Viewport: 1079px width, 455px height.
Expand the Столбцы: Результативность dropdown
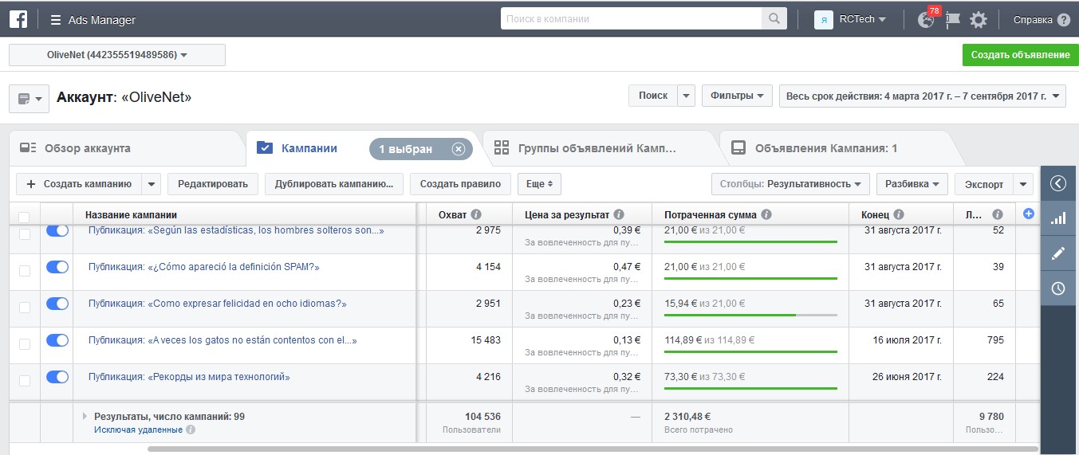[790, 184]
